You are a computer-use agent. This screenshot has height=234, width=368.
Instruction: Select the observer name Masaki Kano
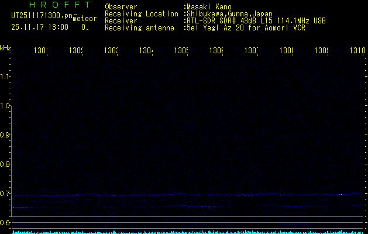208,7
